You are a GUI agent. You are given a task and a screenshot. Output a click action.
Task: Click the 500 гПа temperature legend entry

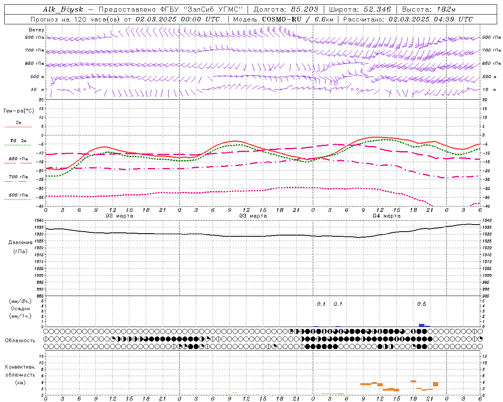(x=18, y=195)
